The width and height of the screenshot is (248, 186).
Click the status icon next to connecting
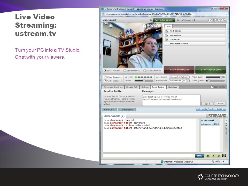coord(167,35)
